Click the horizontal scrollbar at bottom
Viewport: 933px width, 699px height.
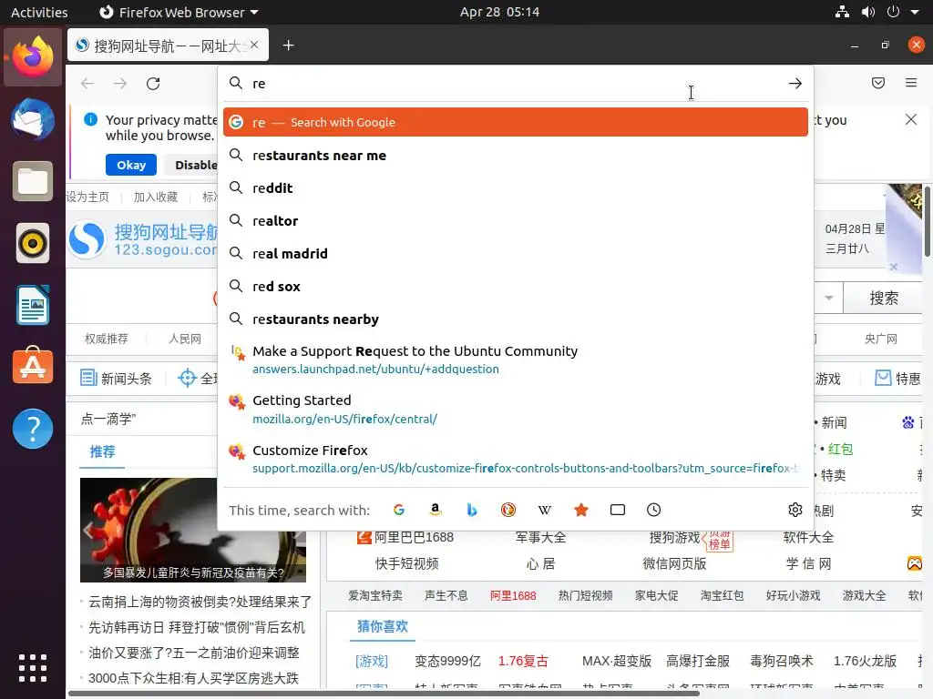pyautogui.click(x=384, y=693)
